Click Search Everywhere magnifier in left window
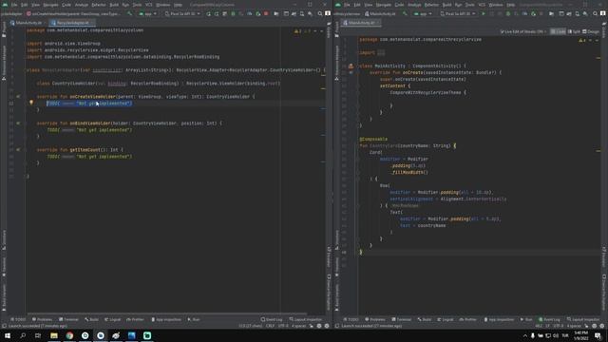 click(x=320, y=13)
